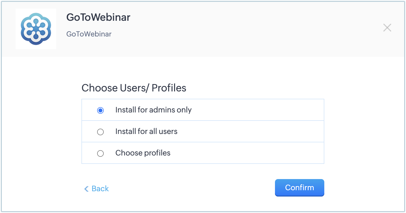The width and height of the screenshot is (406, 213).
Task: Click the gray GoToWebinar subtitle
Action: click(x=89, y=34)
